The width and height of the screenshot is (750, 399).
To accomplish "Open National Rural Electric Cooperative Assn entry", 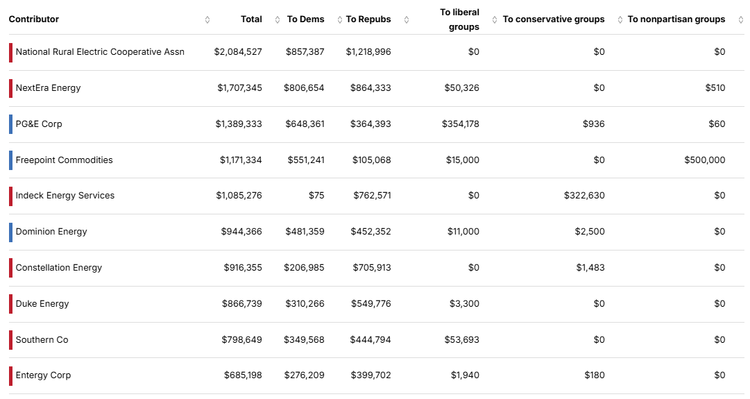I will click(x=100, y=52).
